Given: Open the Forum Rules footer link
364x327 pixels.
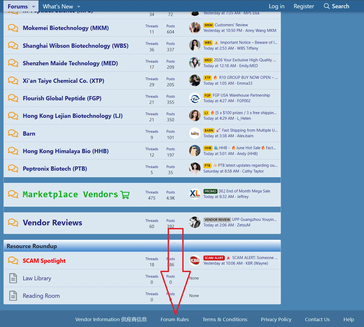Looking at the screenshot, I should pyautogui.click(x=175, y=319).
